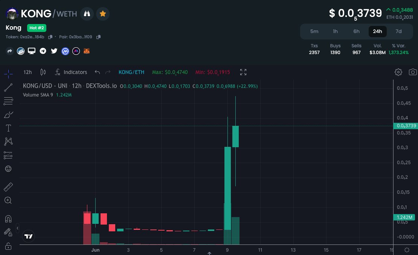Click the binoculars watch icon
Image resolution: width=418 pixels, height=255 pixels.
coord(87,14)
